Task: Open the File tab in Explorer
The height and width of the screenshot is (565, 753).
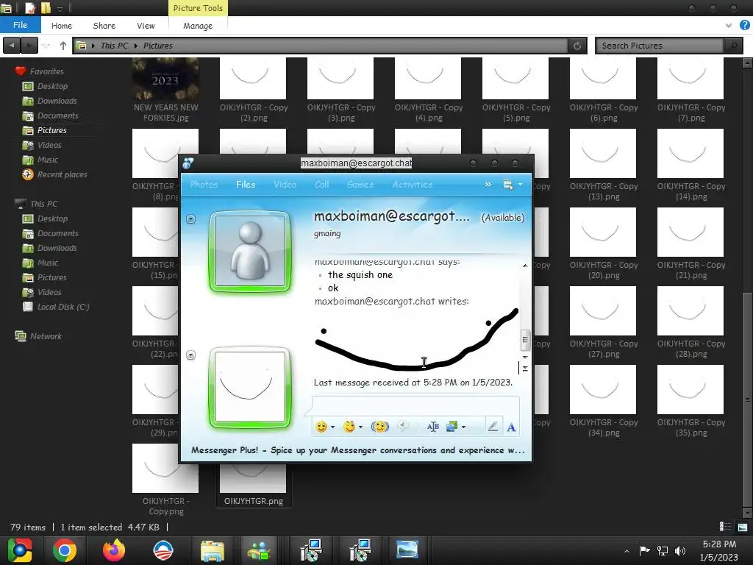Action: pyautogui.click(x=20, y=25)
